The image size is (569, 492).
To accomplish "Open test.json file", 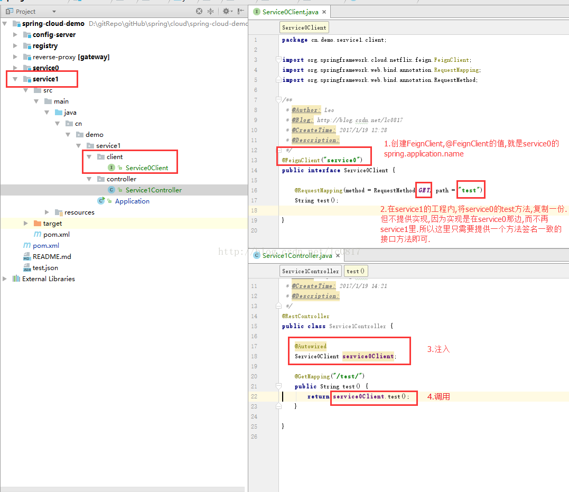I will (45, 268).
